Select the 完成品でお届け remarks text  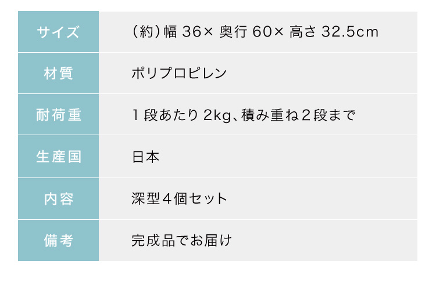[181, 240]
